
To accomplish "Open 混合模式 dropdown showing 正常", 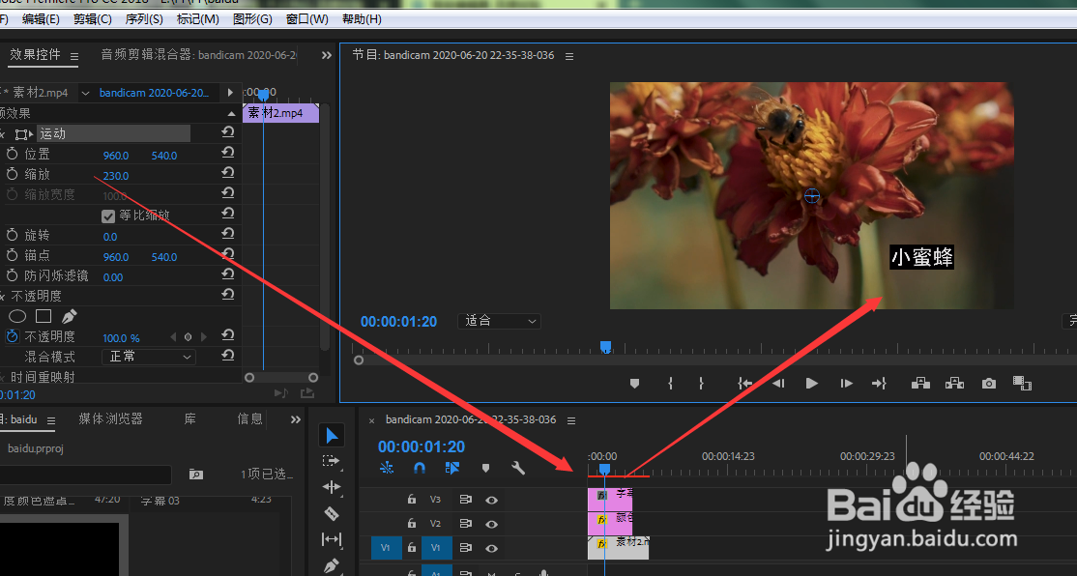I will pos(148,357).
